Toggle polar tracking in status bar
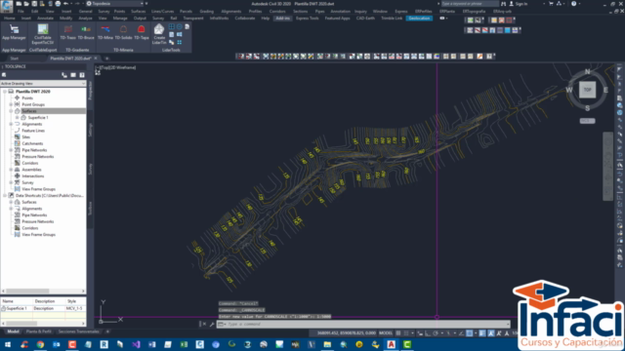The height and width of the screenshot is (351, 625). pos(436,333)
